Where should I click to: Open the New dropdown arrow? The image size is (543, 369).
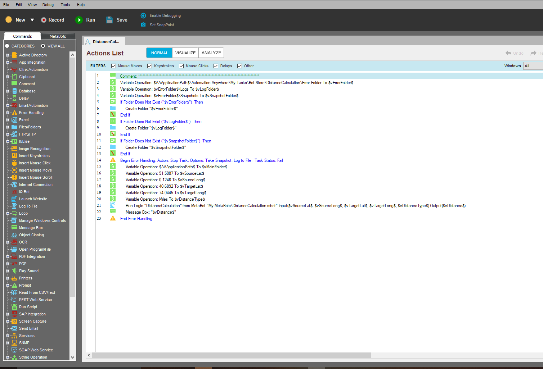[32, 20]
